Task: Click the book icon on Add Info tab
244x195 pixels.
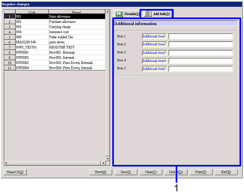Action: [x=147, y=14]
